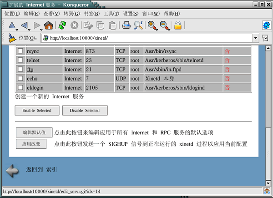Open the 编辑(E) menu

31,14
